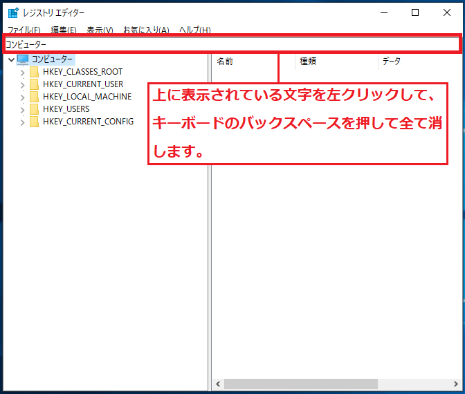Click the HKEY_USERS folder icon
The height and width of the screenshot is (394, 465).
34,109
